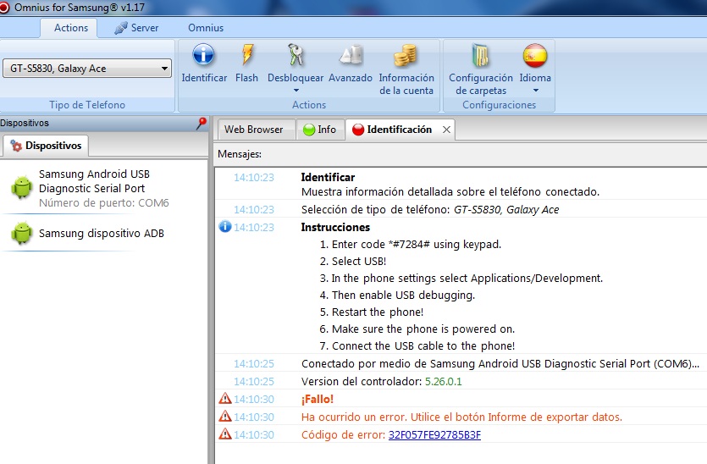Open Configuración de carpetas icon
The image size is (707, 464).
click(x=480, y=55)
